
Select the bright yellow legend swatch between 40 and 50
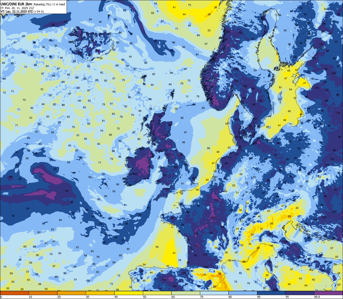(129, 293)
